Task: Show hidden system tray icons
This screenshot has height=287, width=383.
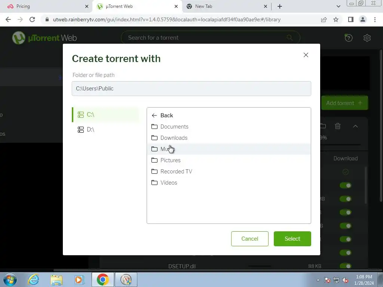Action: tap(318, 280)
